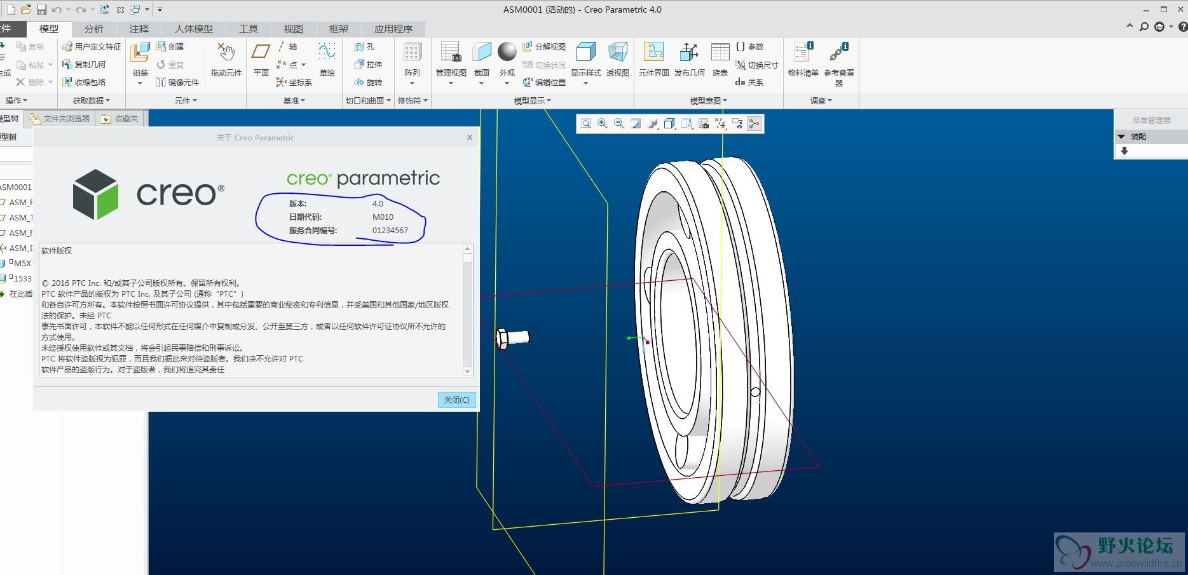The width and height of the screenshot is (1188, 575).
Task: Collapse the 装配 menu manager section
Action: pyautogui.click(x=1122, y=137)
